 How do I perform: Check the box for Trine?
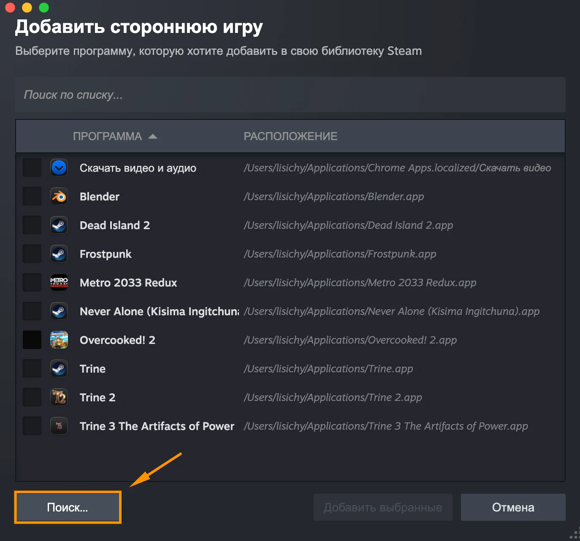[32, 369]
